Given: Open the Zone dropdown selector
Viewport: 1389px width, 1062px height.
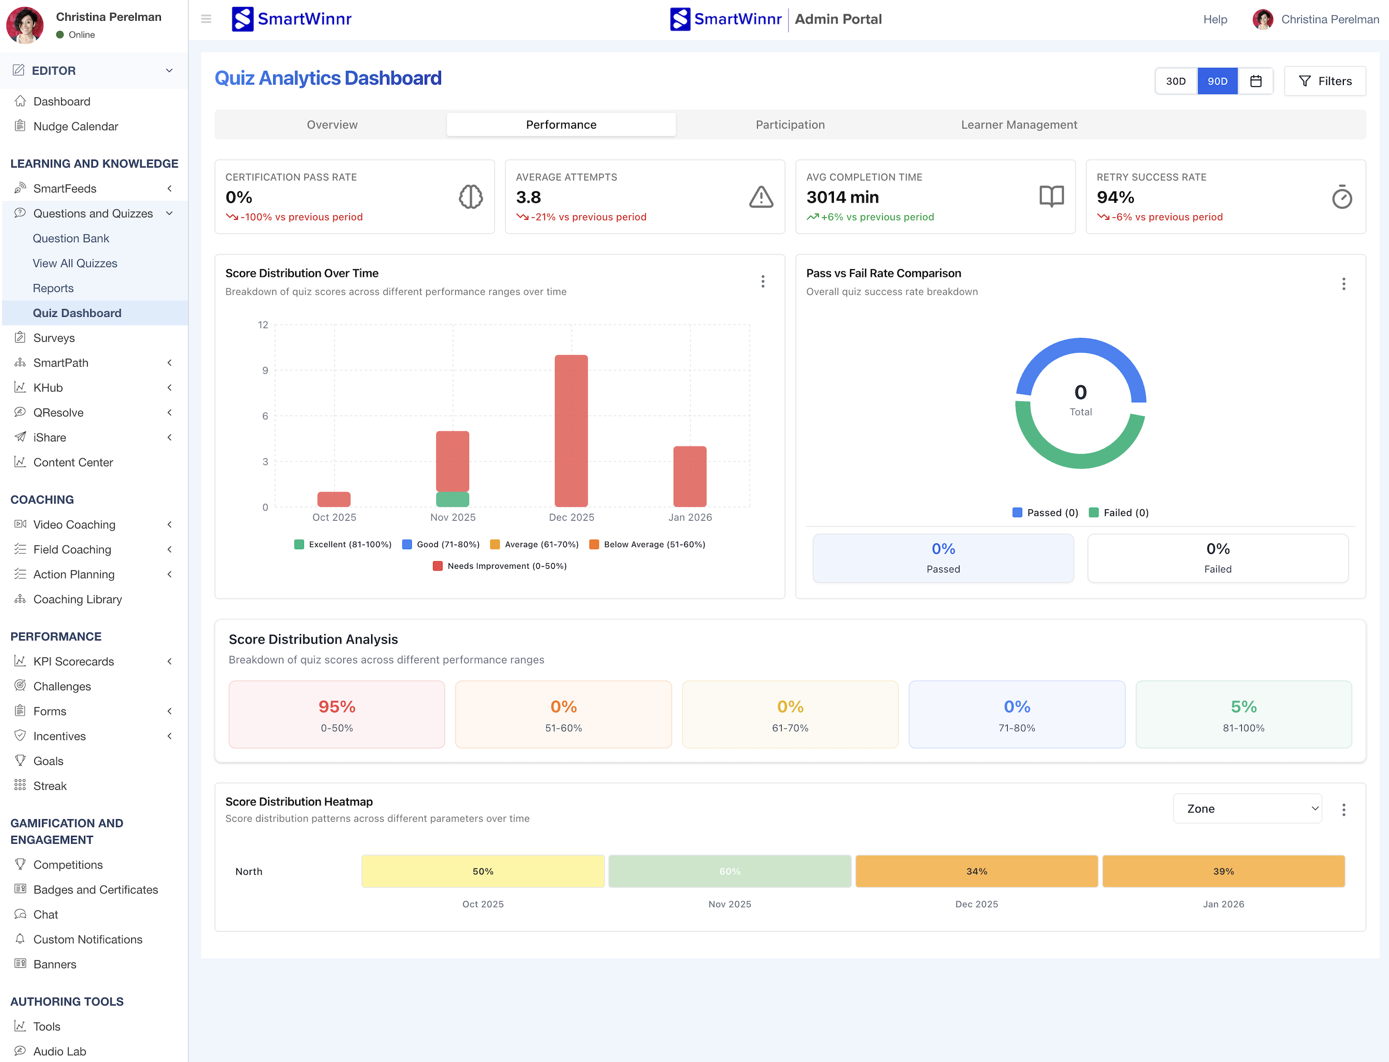Looking at the screenshot, I should coord(1247,808).
